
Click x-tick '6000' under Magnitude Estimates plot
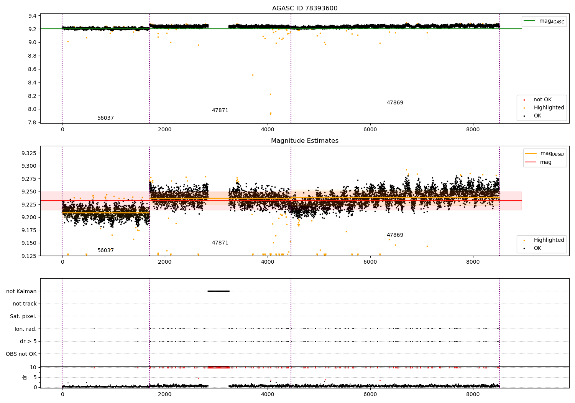[x=370, y=262]
